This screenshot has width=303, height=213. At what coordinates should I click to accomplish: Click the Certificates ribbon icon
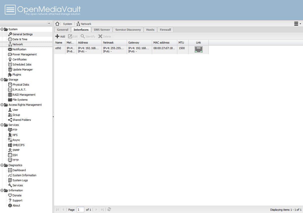tap(10, 59)
